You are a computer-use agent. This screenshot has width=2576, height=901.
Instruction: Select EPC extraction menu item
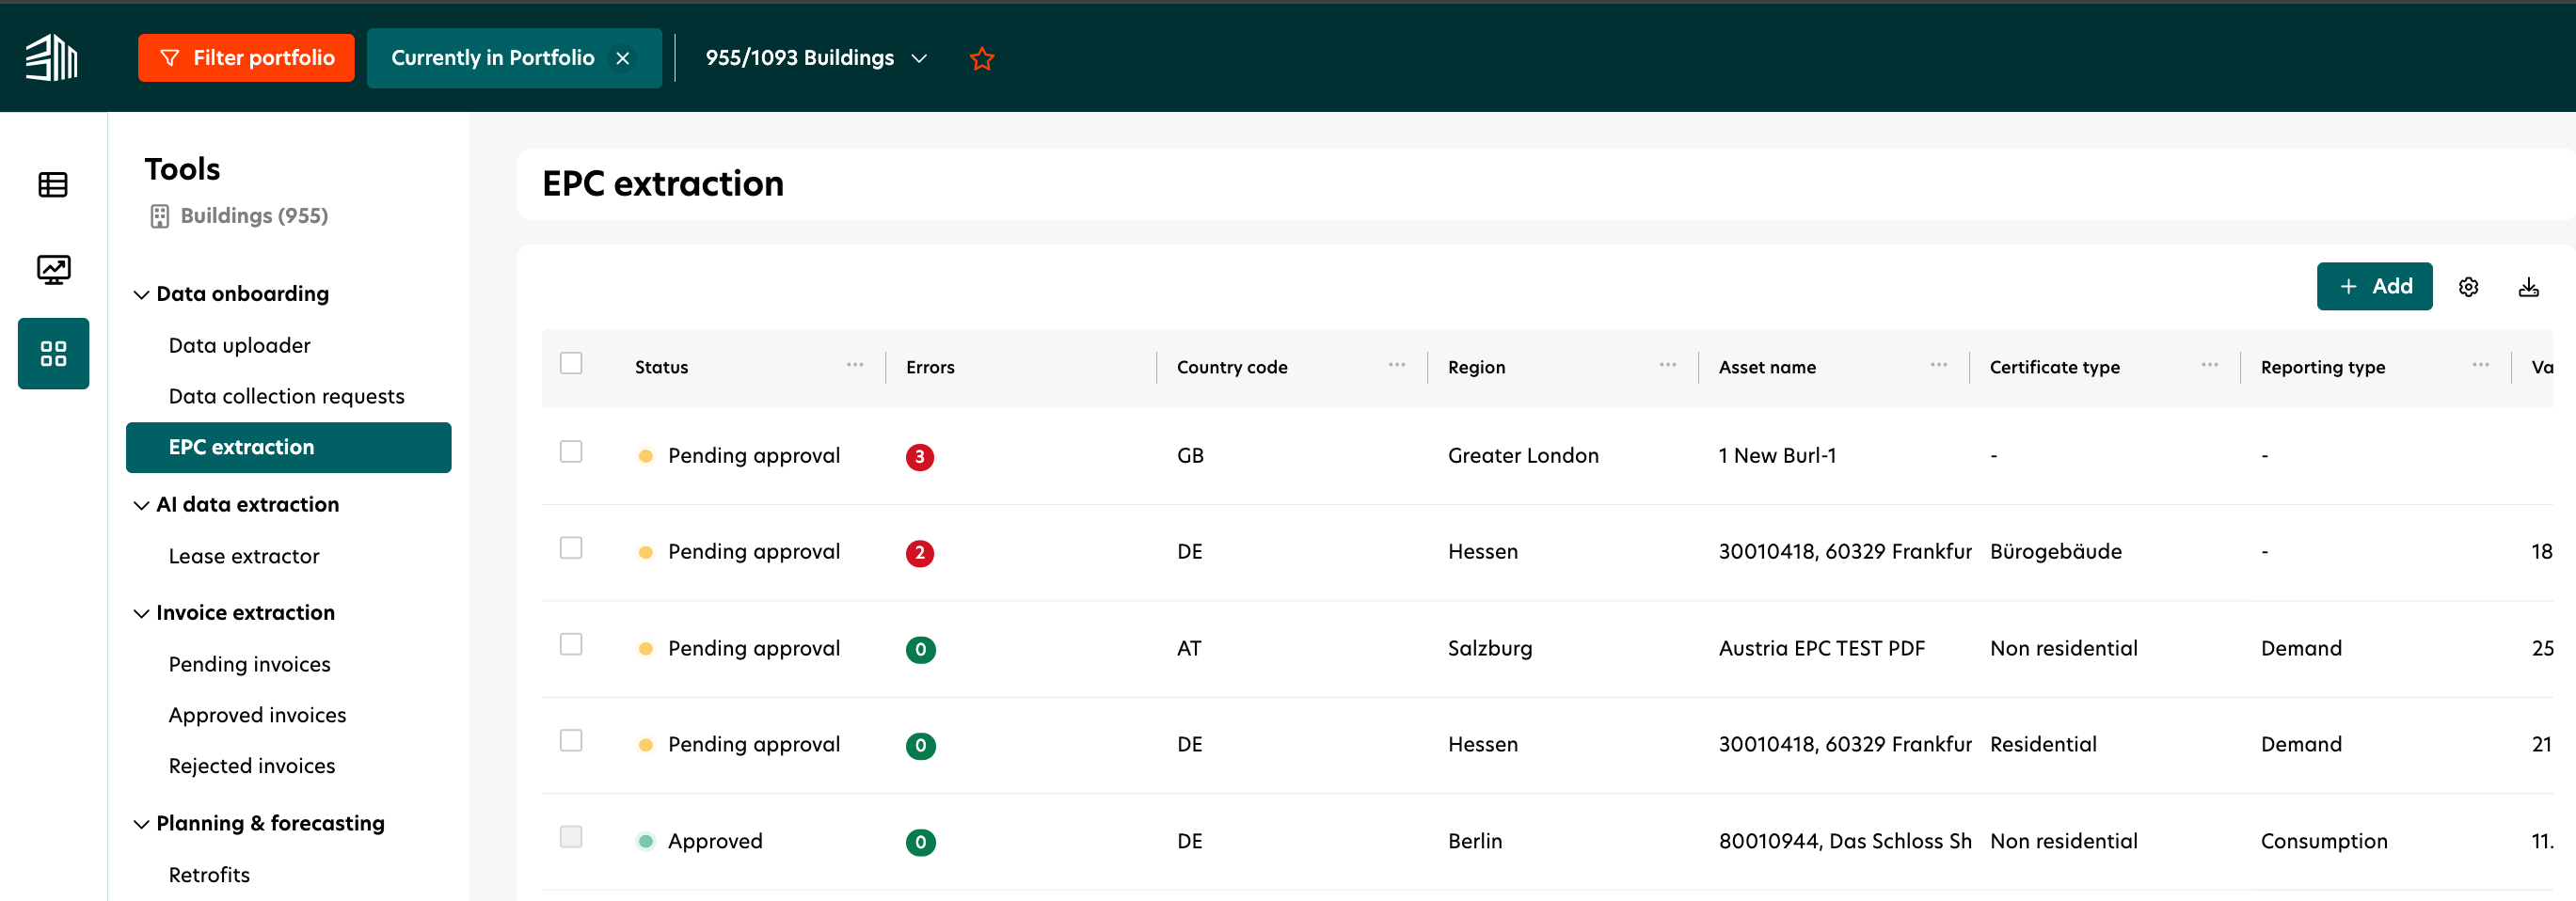289,448
